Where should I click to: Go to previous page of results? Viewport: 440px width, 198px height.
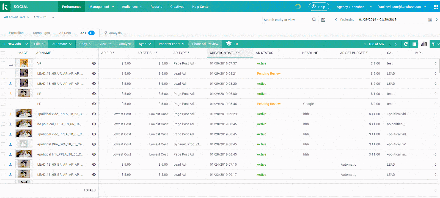[390, 44]
